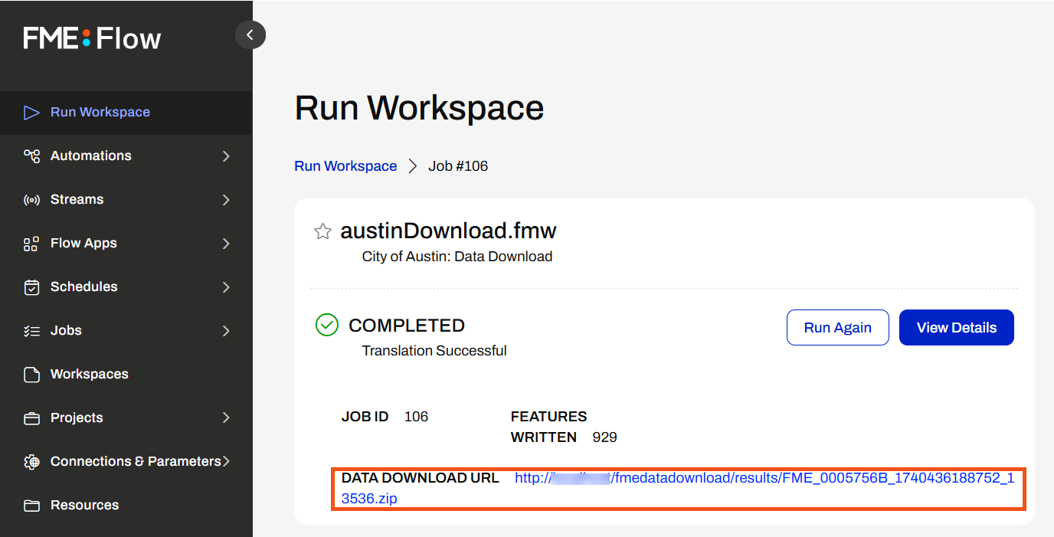Go to Resources in the sidebar
The image size is (1054, 537).
point(126,506)
